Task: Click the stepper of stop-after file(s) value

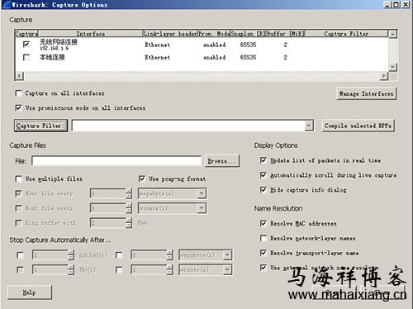Action: click(71, 269)
